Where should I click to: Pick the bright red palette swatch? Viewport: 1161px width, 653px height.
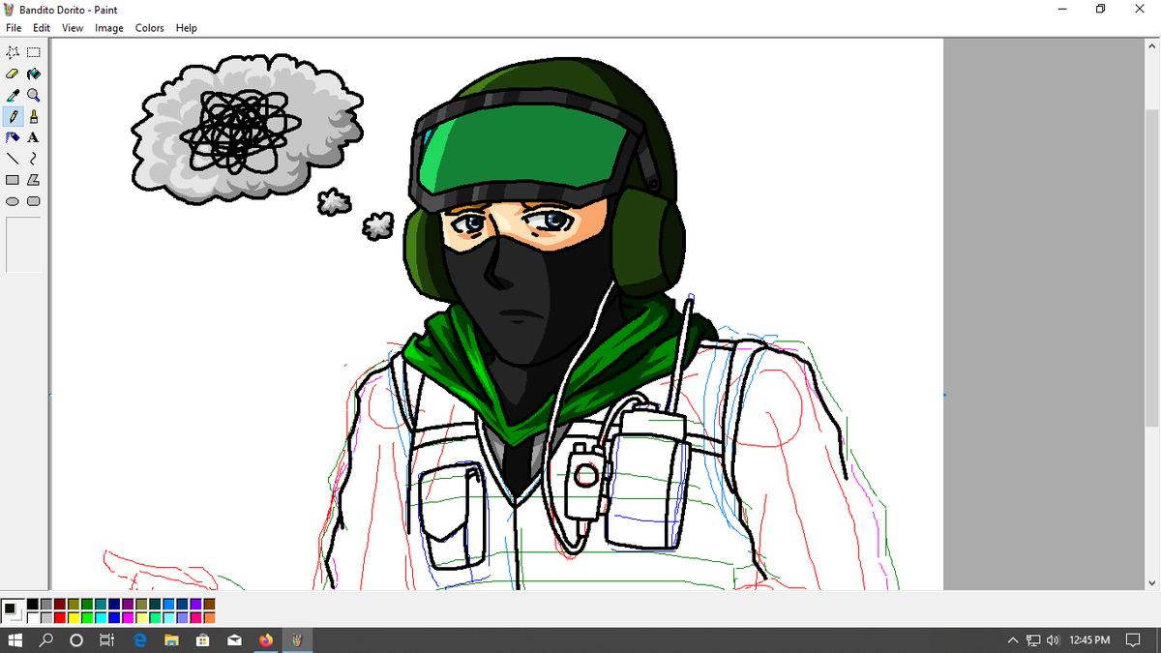click(x=60, y=617)
